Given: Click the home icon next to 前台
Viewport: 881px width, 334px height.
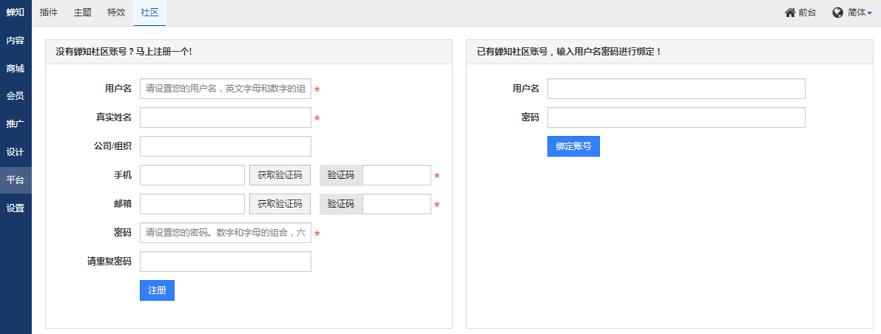Looking at the screenshot, I should click(789, 13).
